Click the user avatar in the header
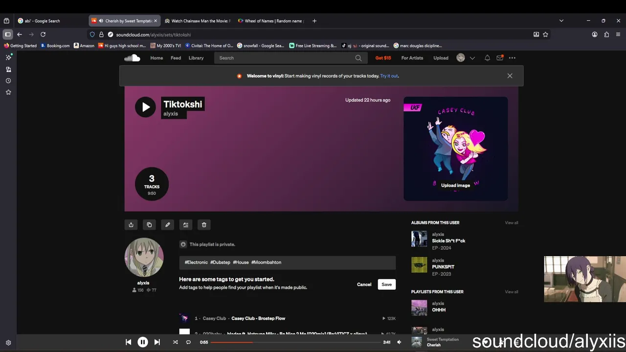This screenshot has height=352, width=626. pyautogui.click(x=461, y=58)
